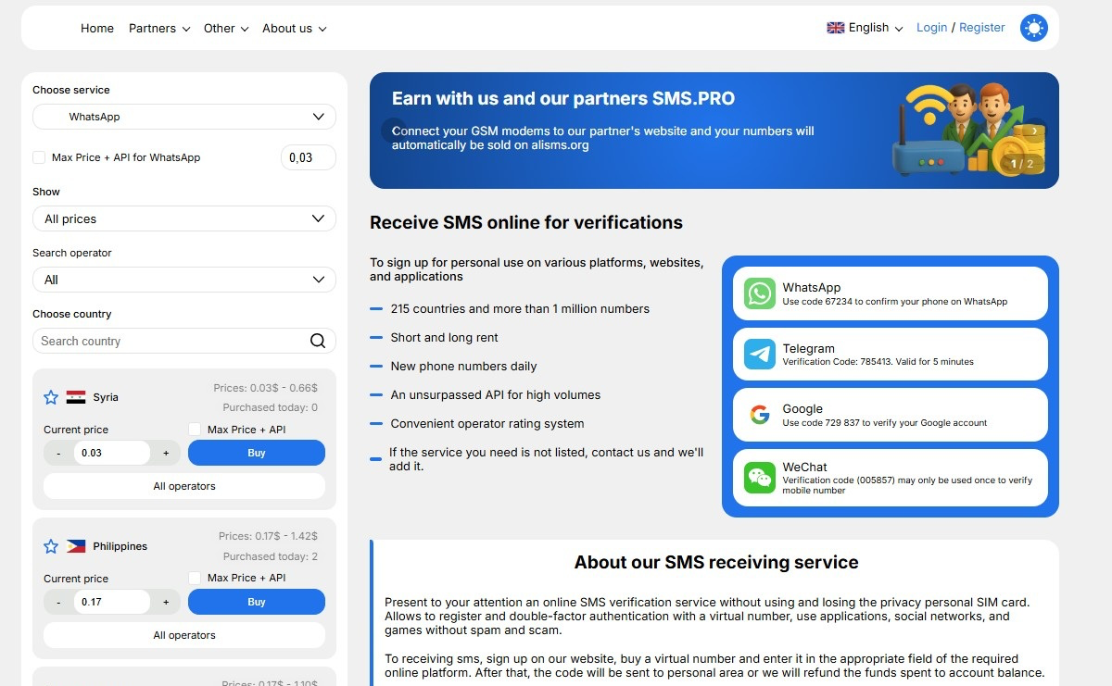Viewport: 1112px width, 686px height.
Task: Check Max Price + API for Syria
Action: [x=195, y=430]
